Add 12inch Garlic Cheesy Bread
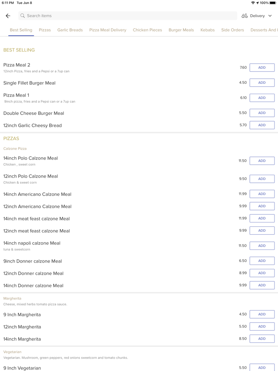 click(x=262, y=125)
